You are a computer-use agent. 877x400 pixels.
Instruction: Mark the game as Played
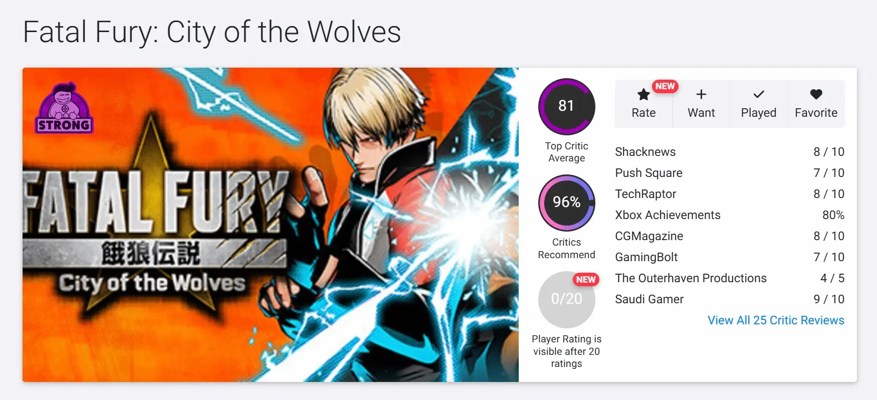tap(759, 104)
